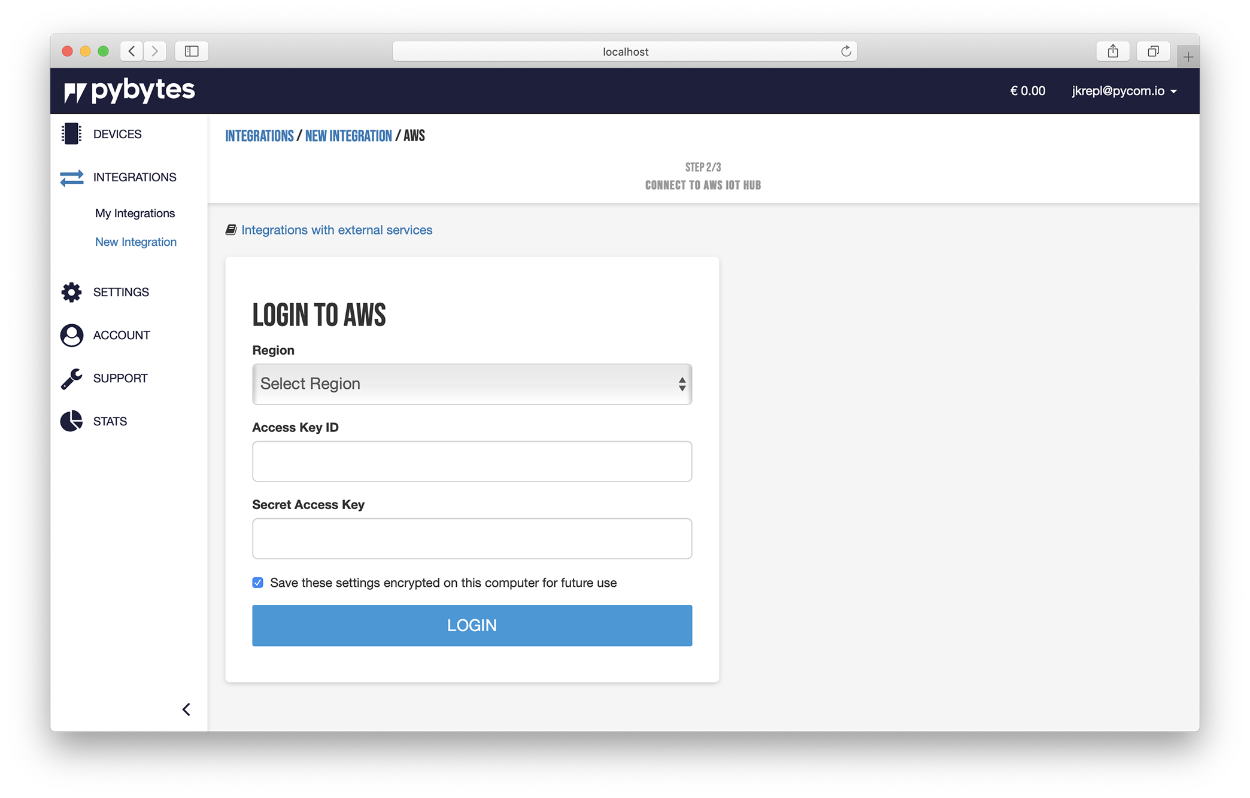This screenshot has height=798, width=1250.
Task: Open the INTEGRATIONS breadcrumb link
Action: (x=259, y=136)
